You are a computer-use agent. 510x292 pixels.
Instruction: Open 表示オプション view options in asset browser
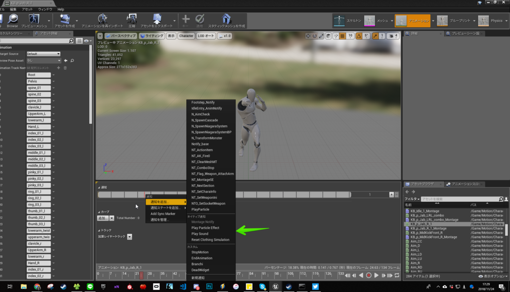pyautogui.click(x=493, y=276)
